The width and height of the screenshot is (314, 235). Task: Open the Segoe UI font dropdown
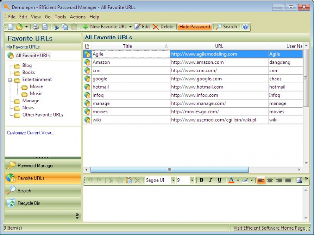click(x=173, y=180)
